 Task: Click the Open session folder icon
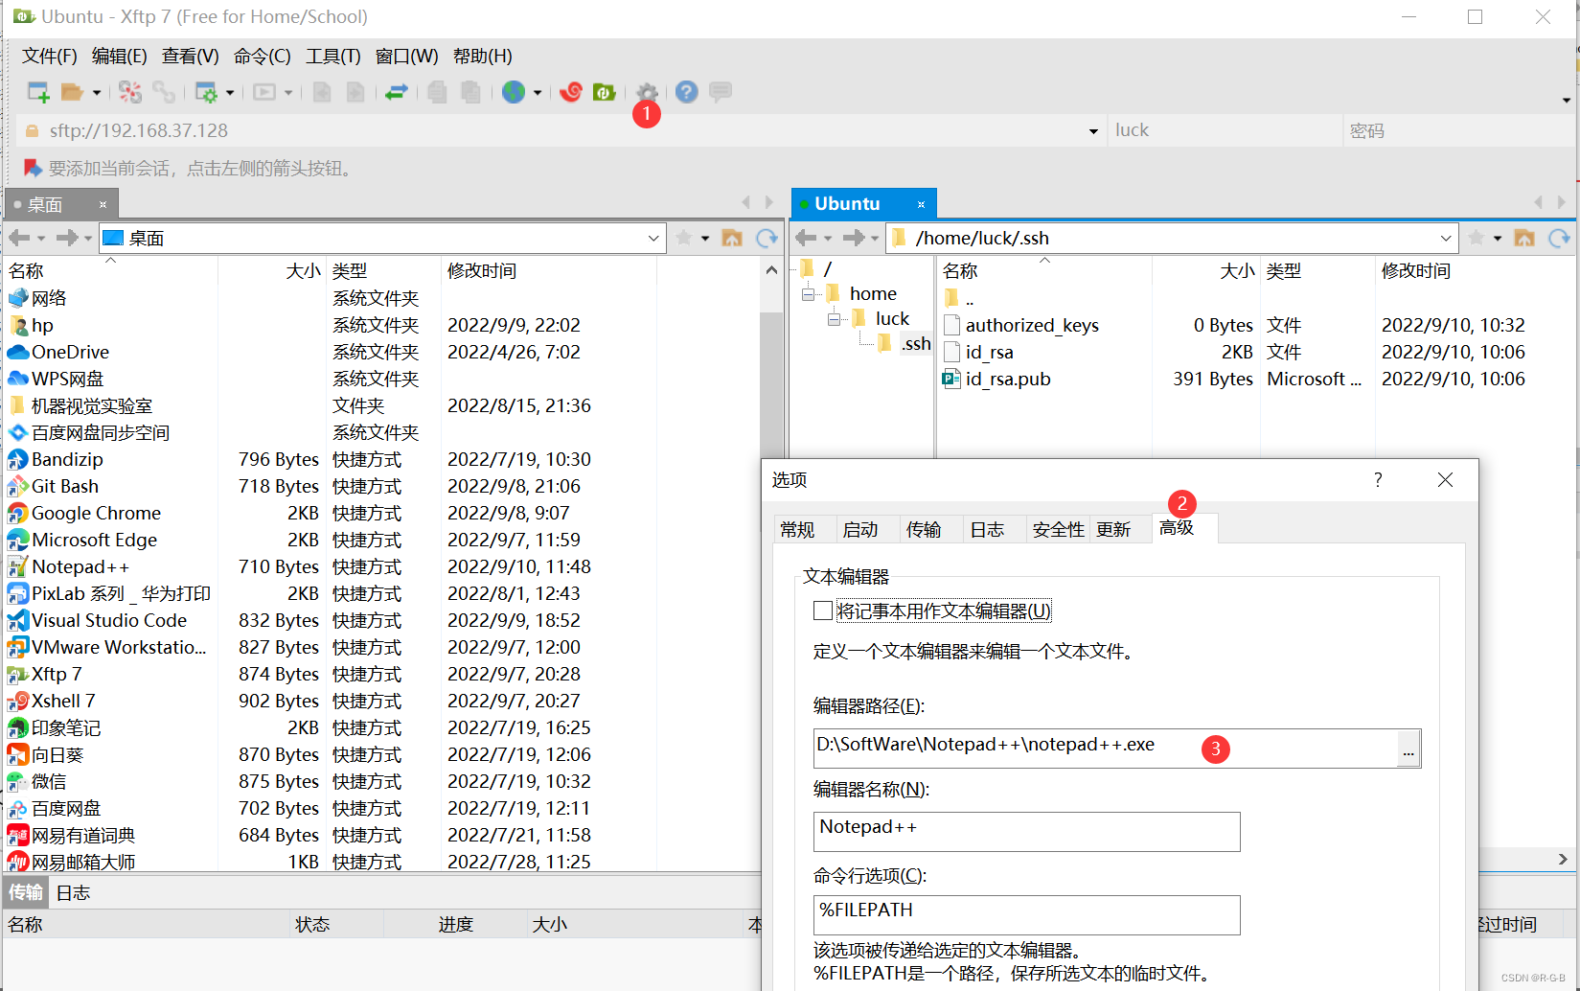tap(72, 92)
